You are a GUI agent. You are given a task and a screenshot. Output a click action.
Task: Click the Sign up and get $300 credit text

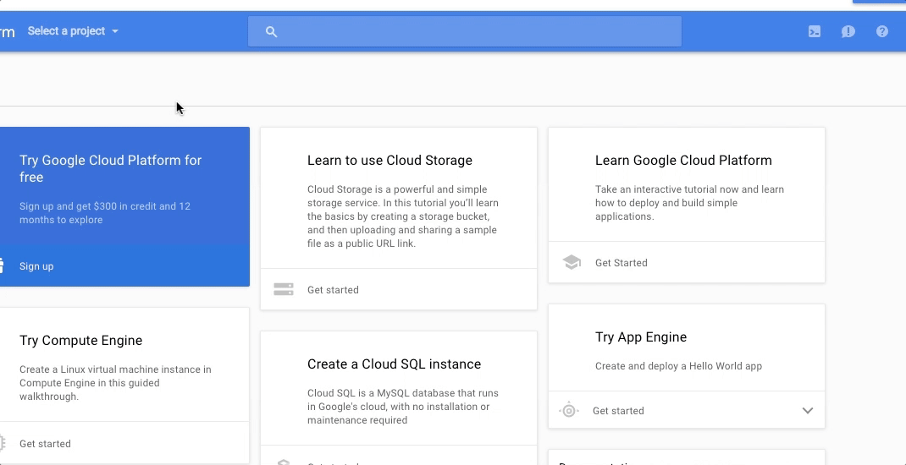pyautogui.click(x=105, y=213)
